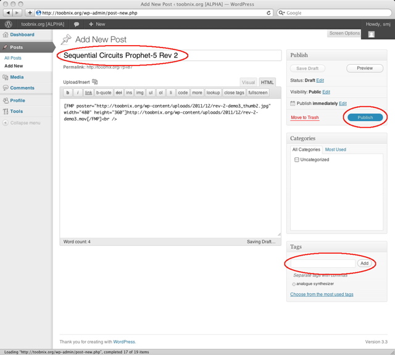Click the editor resize handle corner

pos(279,235)
